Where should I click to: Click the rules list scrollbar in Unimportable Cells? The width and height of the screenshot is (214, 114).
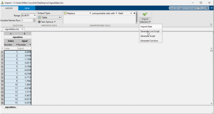point(137,18)
